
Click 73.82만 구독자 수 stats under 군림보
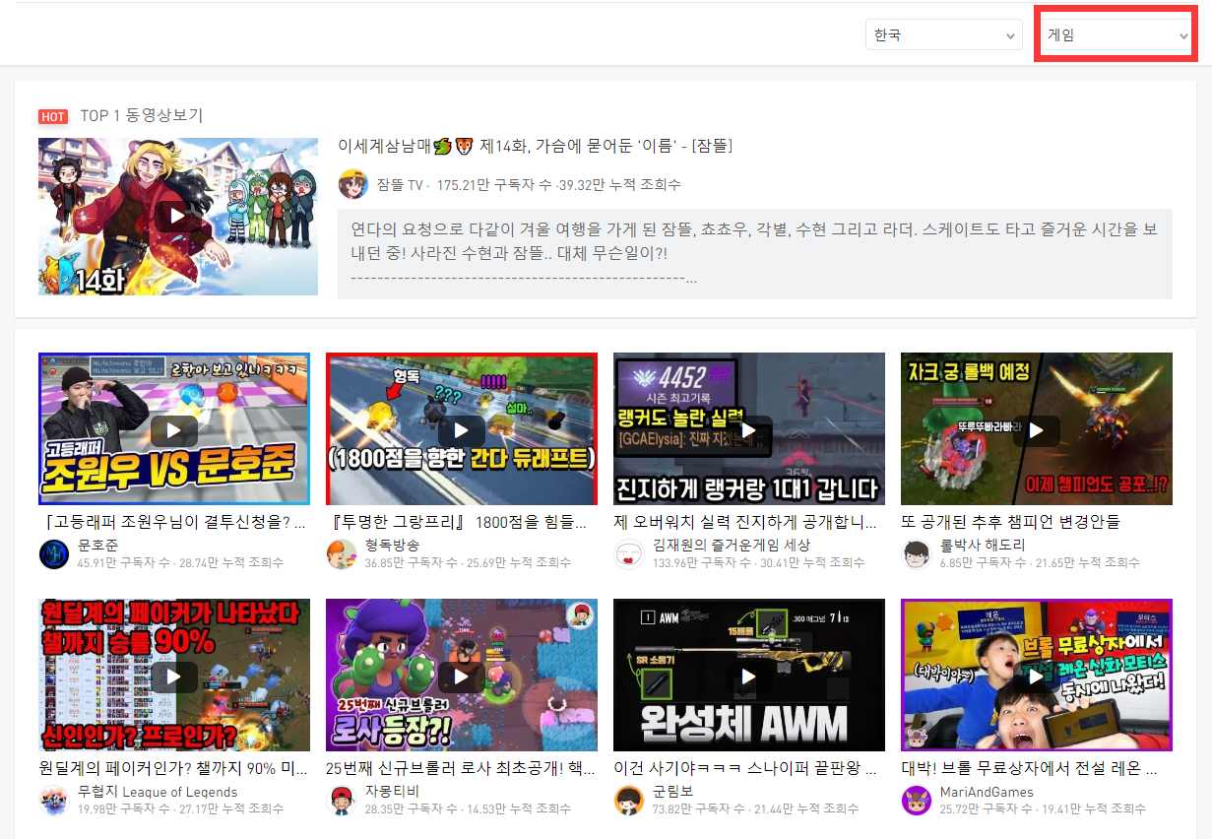[755, 808]
